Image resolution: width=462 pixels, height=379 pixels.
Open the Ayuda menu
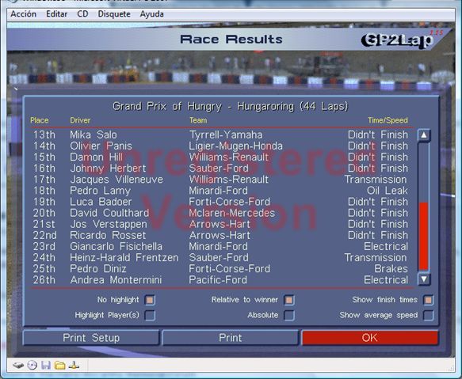151,13
